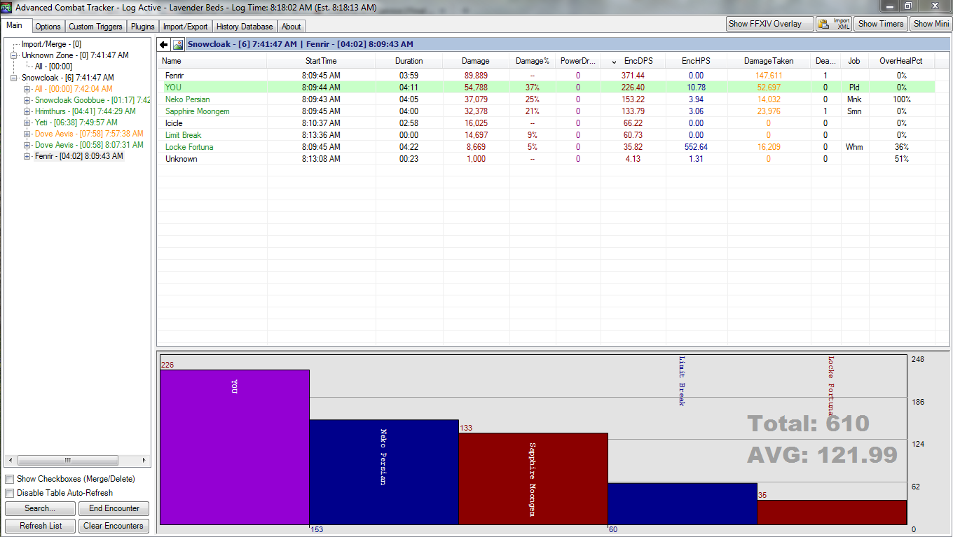The height and width of the screenshot is (537, 953).
Task: Click the clipboard export icon near Import XML
Action: (824, 24)
